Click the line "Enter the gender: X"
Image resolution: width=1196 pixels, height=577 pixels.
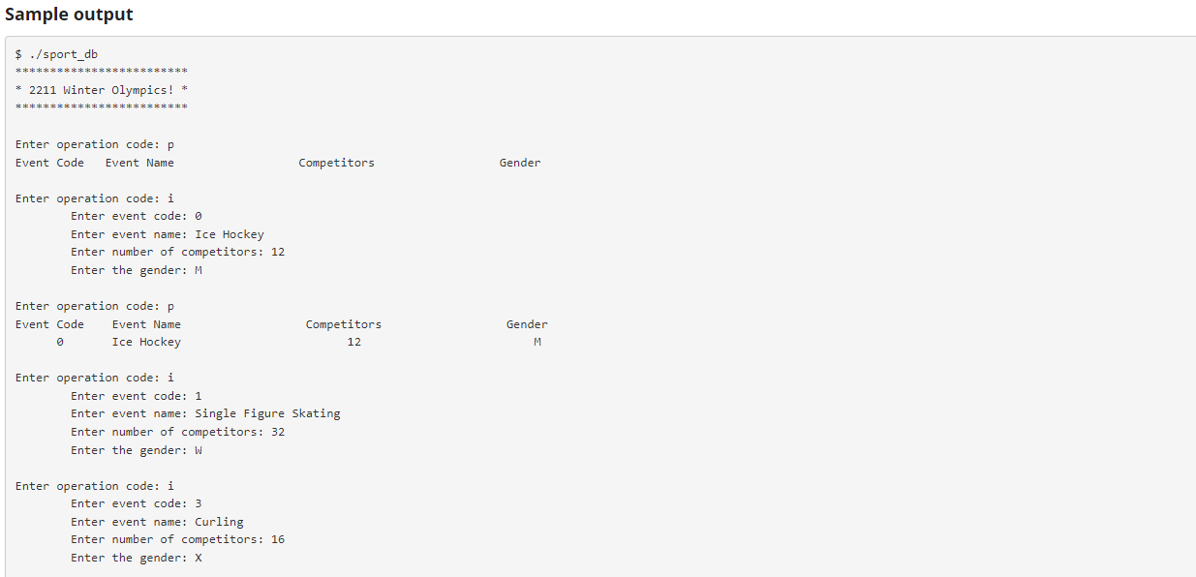click(x=137, y=558)
